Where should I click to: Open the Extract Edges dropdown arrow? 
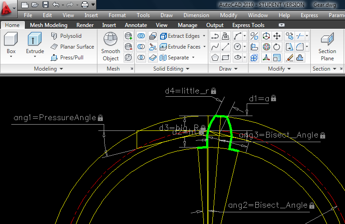point(204,36)
